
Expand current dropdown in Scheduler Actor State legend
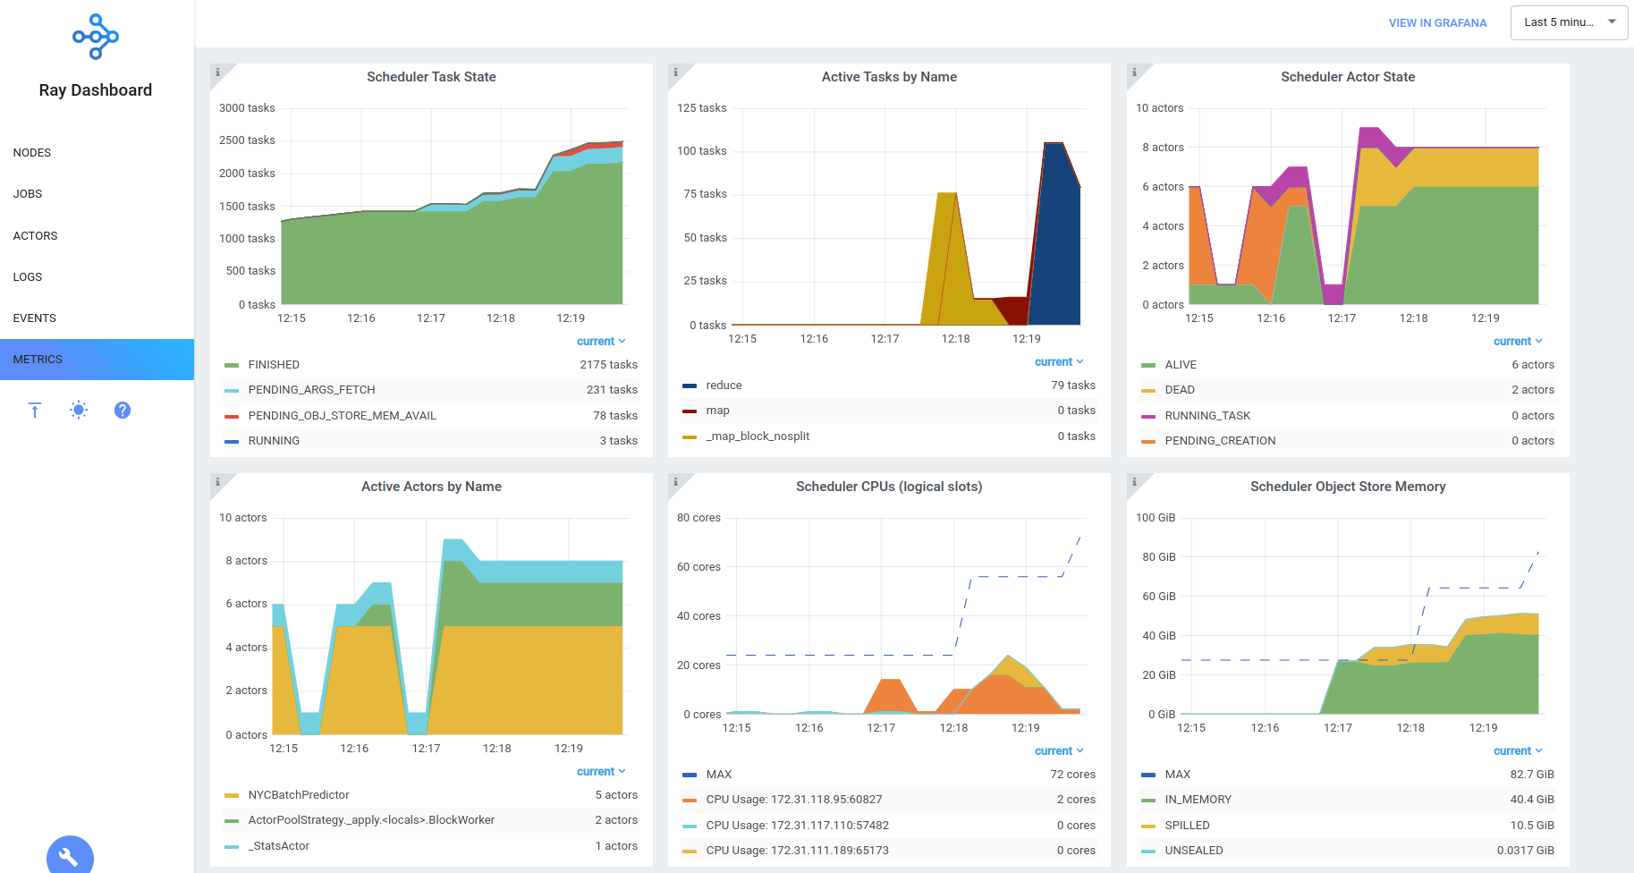(1518, 342)
